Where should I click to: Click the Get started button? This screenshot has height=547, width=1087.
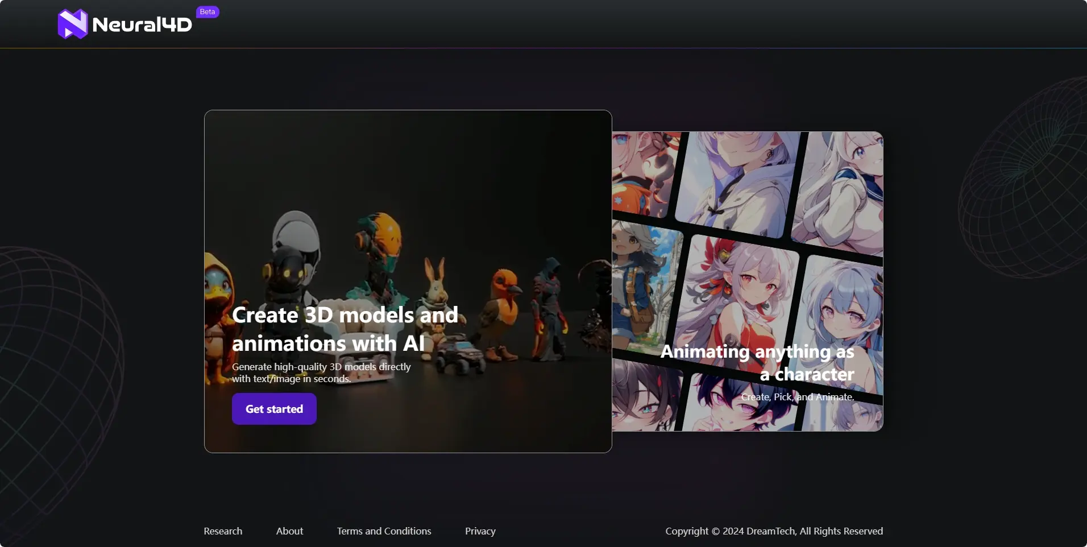274,409
